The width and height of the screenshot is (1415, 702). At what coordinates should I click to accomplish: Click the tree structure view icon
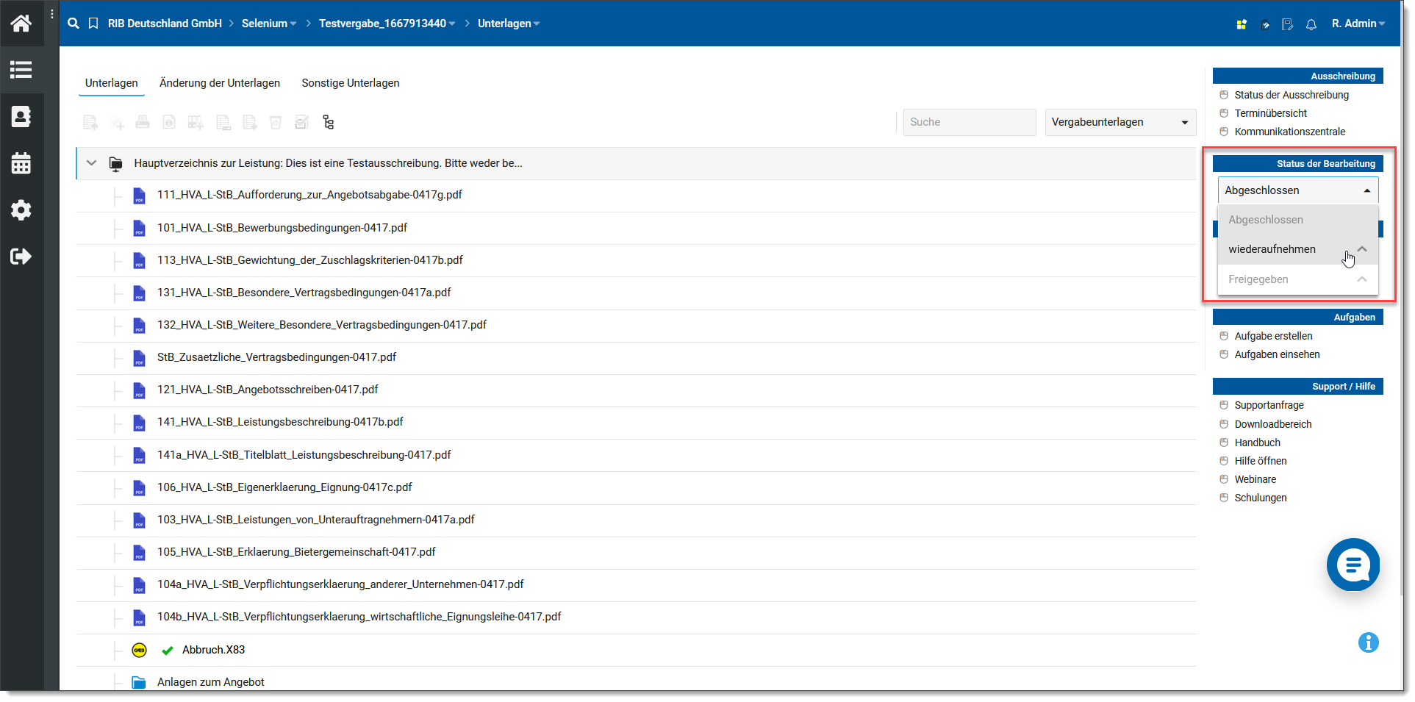pyautogui.click(x=328, y=123)
